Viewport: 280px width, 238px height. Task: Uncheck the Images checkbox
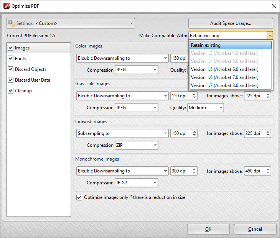point(10,48)
